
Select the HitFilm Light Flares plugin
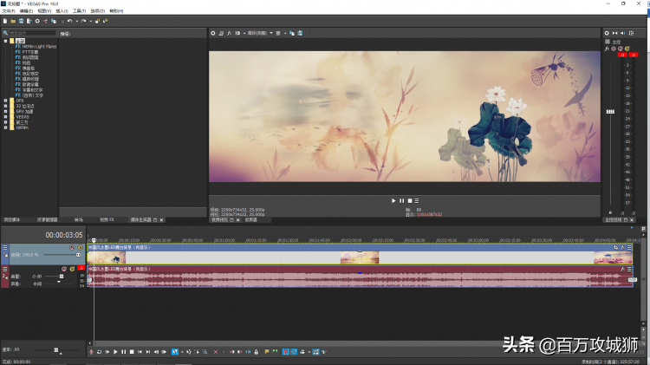coord(38,46)
